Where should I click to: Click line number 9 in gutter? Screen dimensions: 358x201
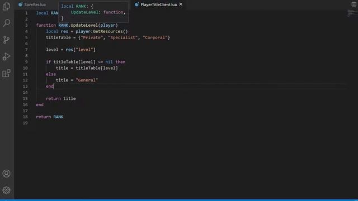tap(26, 62)
